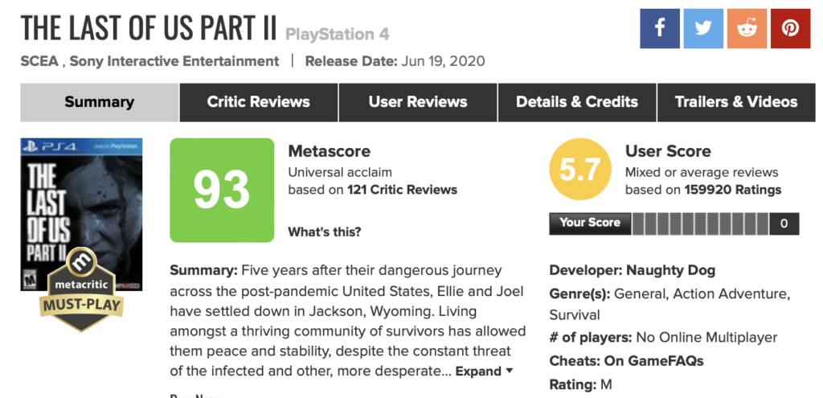Open the Naughty Dog developer link
This screenshot has width=823, height=398.
pyautogui.click(x=671, y=270)
